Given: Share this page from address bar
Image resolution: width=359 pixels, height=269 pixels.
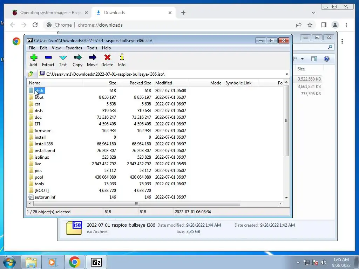Looking at the screenshot, I should click(x=299, y=25).
